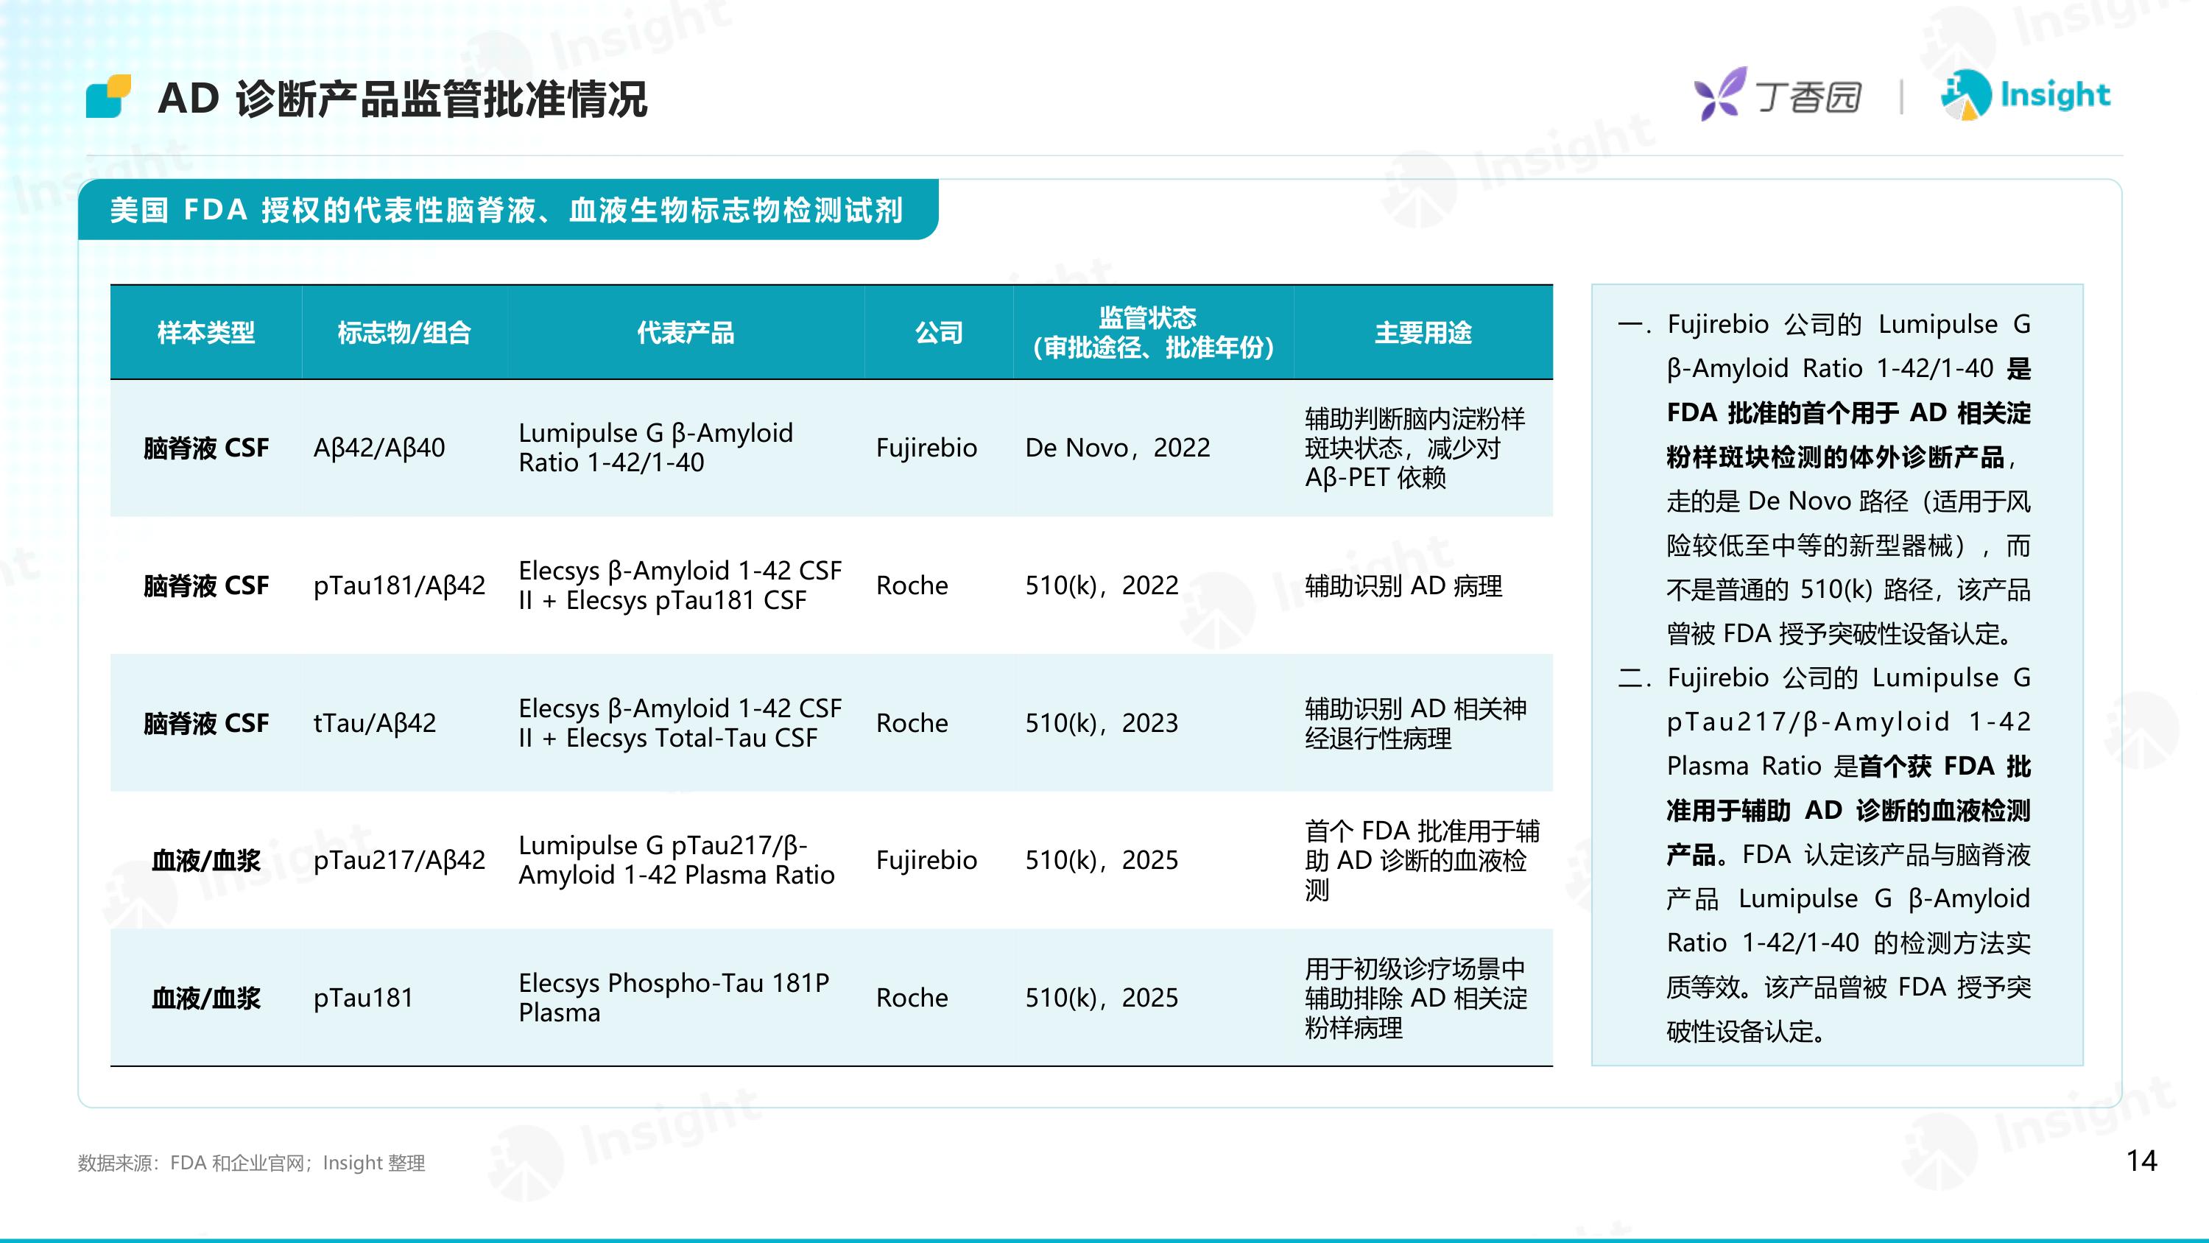Click 首个 FDA 批准用于辅助 AD 诊断 usage cell

coord(1422,860)
